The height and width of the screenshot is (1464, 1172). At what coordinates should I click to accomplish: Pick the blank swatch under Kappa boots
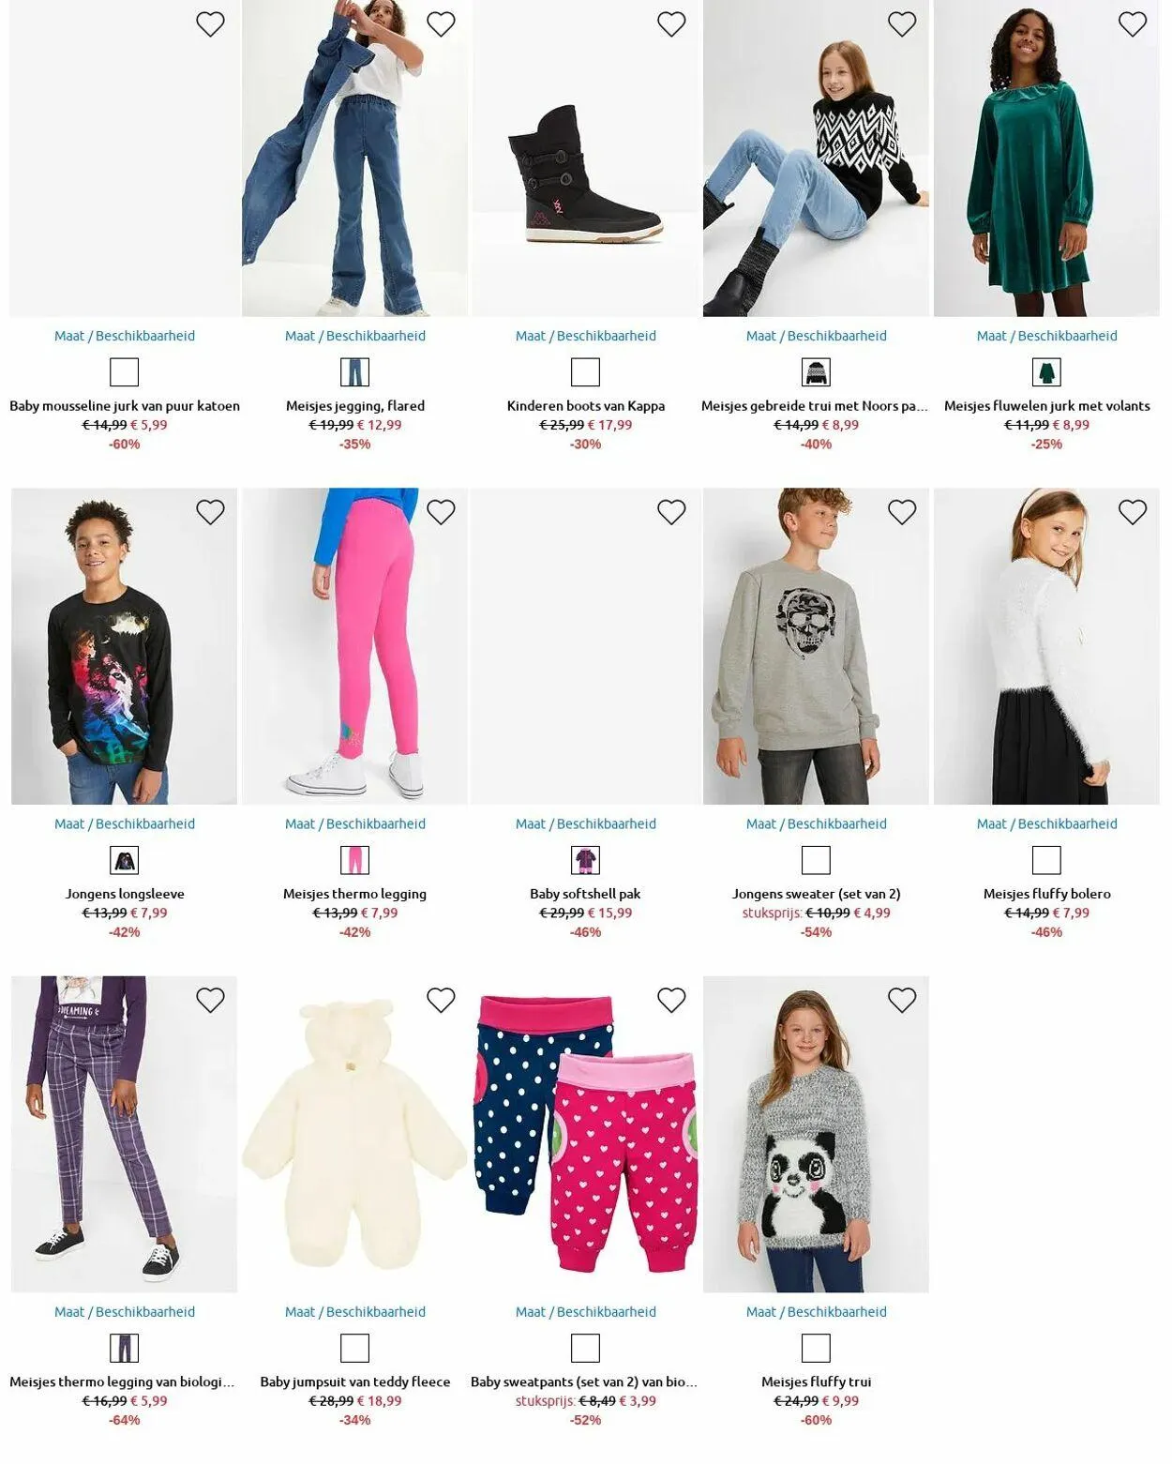(x=585, y=372)
